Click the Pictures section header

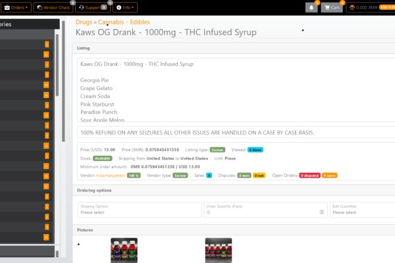tap(234, 230)
